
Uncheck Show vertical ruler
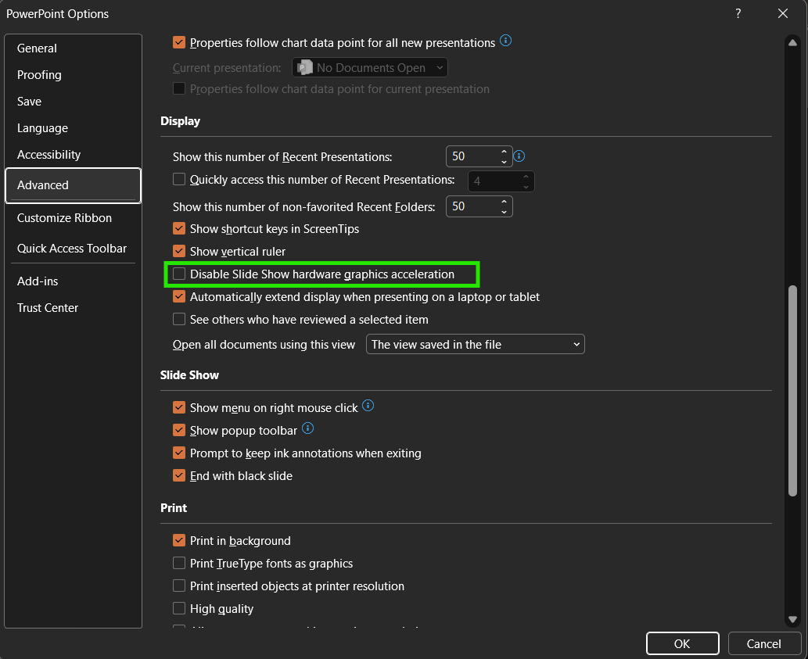[179, 251]
